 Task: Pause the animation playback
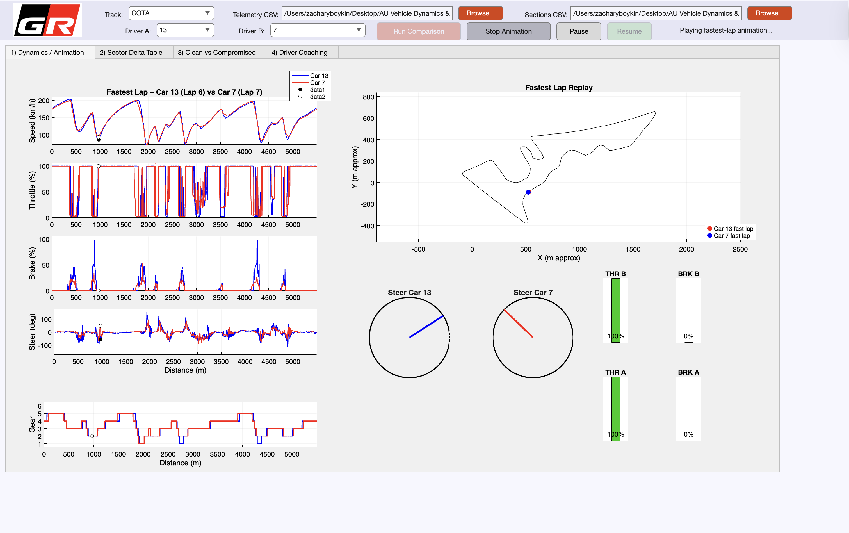point(578,31)
